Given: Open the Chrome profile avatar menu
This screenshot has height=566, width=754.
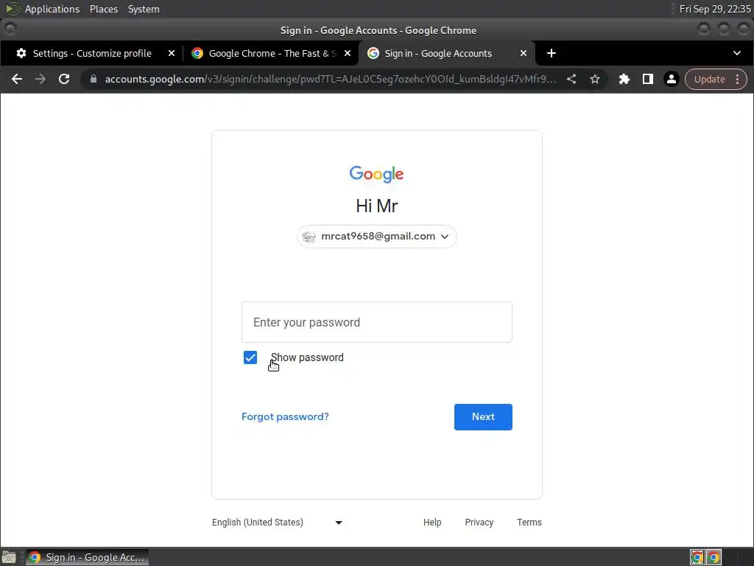Looking at the screenshot, I should tap(672, 79).
